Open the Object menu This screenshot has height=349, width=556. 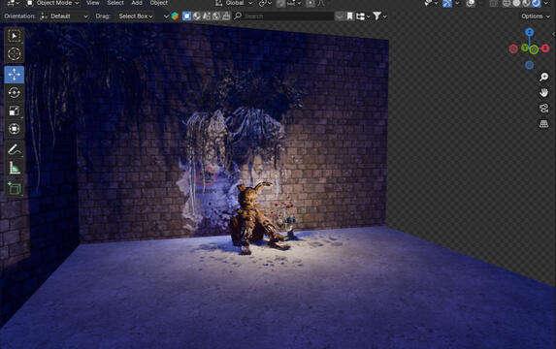pos(159,3)
